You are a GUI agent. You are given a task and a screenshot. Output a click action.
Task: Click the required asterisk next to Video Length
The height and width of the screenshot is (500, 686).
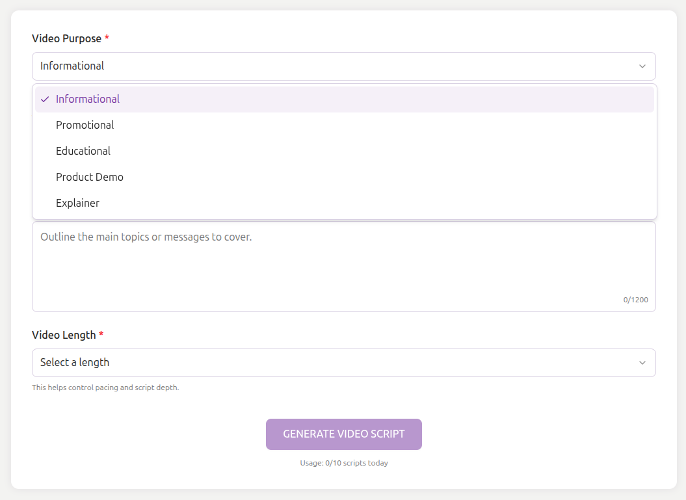102,334
